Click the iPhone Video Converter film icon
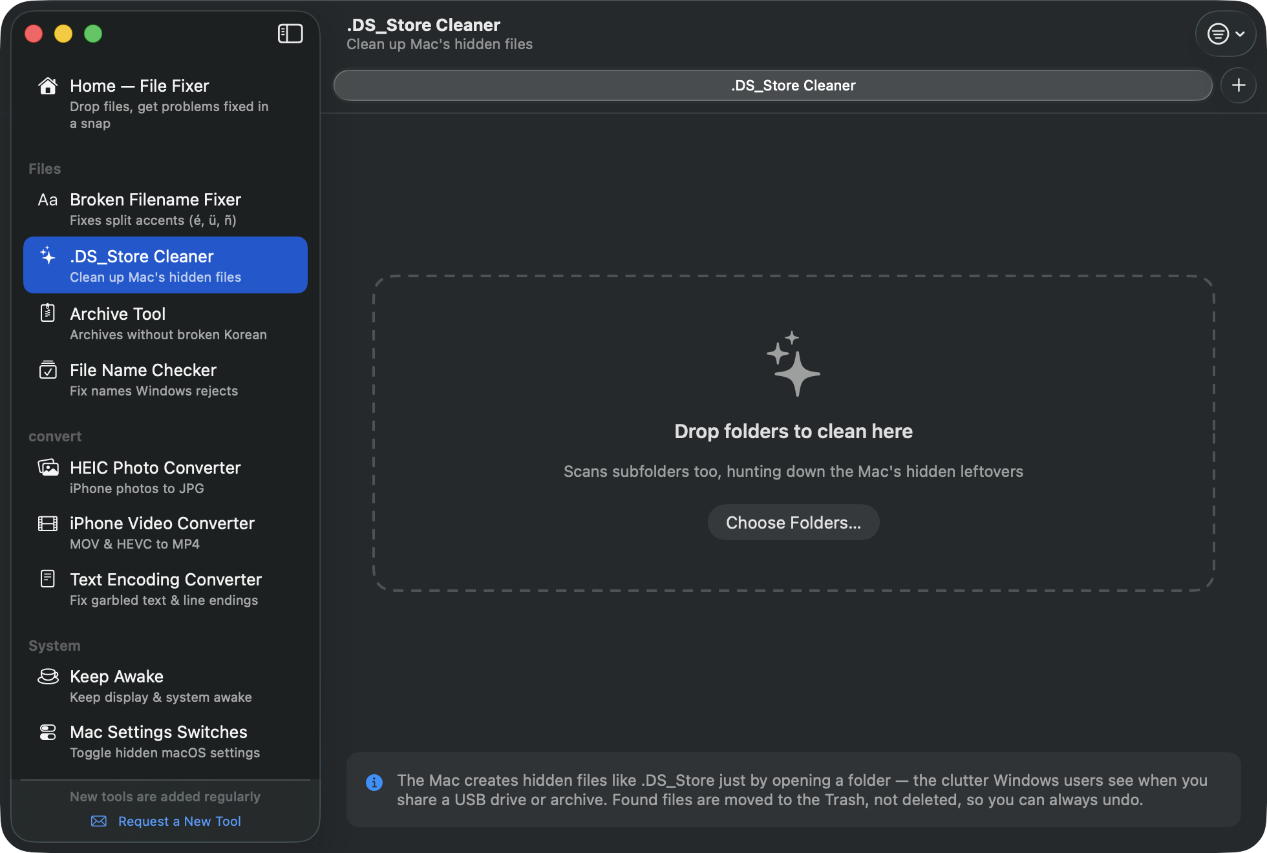1267x853 pixels. tap(48, 523)
